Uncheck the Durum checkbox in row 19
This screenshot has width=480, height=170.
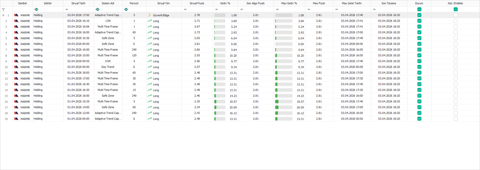(x=419, y=119)
